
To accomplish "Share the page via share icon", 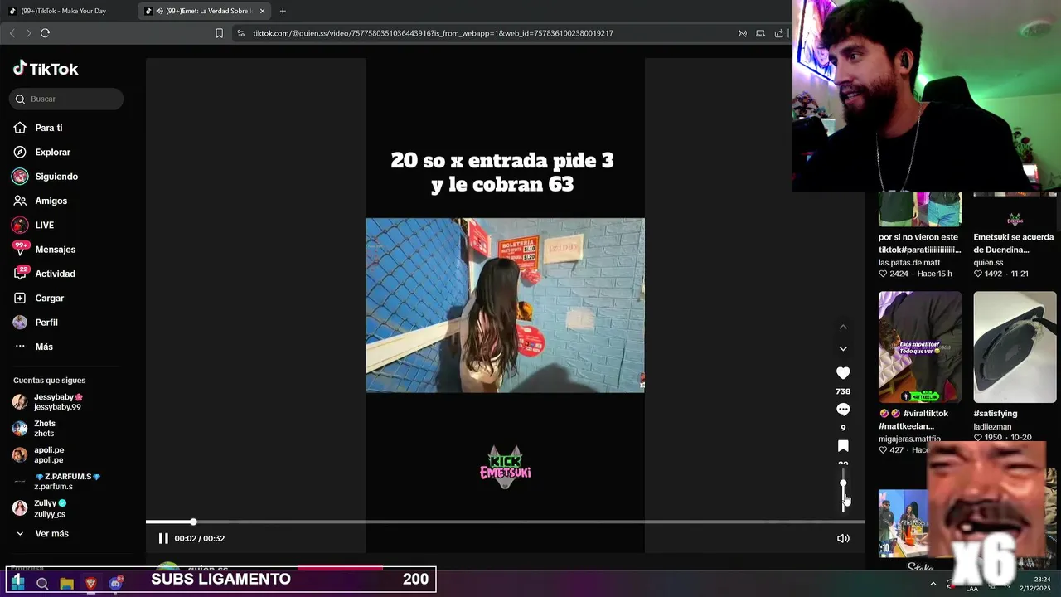I will pyautogui.click(x=779, y=33).
